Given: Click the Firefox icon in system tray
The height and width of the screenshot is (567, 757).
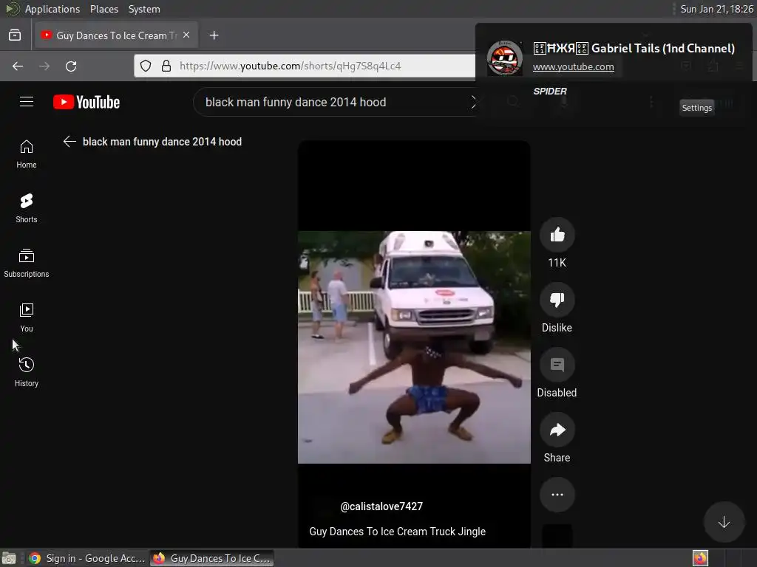Looking at the screenshot, I should tap(700, 558).
